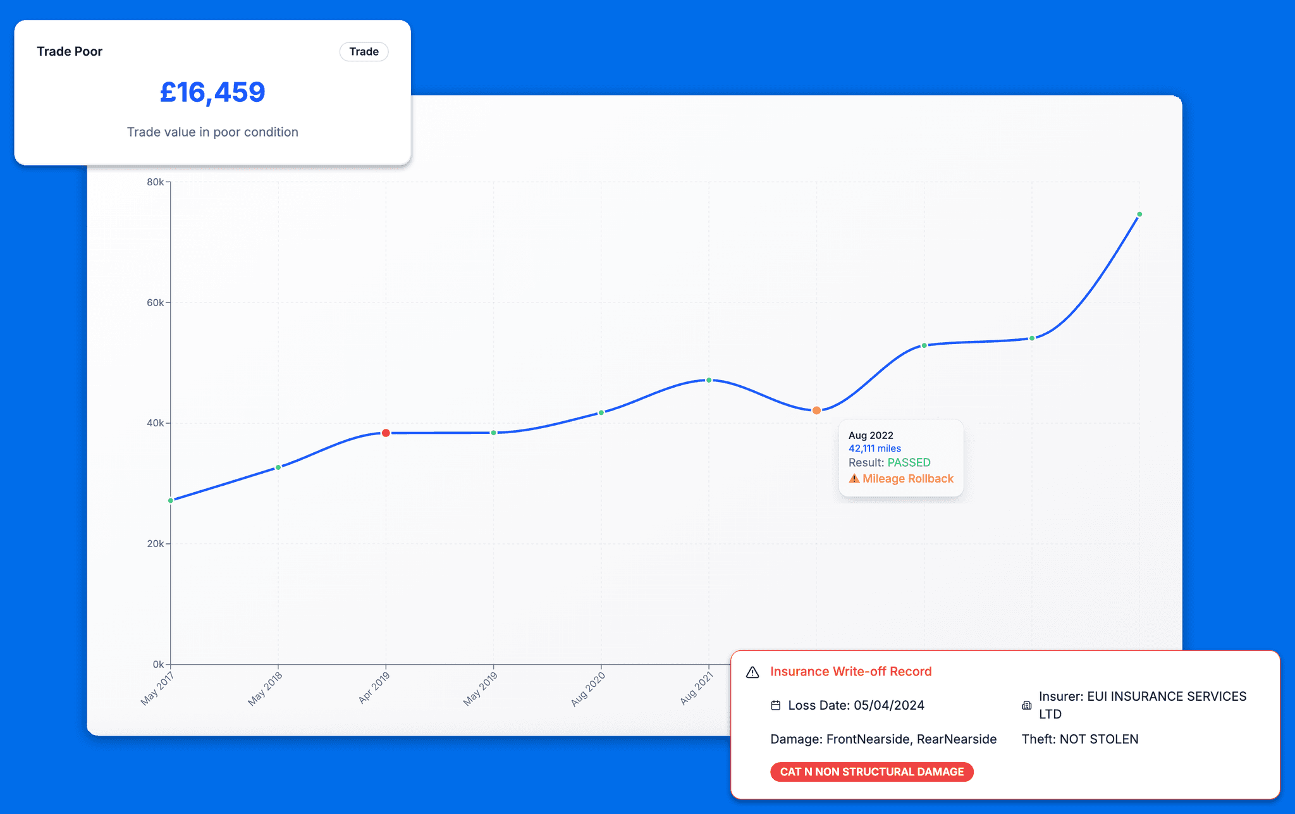Image resolution: width=1295 pixels, height=814 pixels.
Task: Toggle the Trade pill on the valuation card
Action: click(364, 51)
